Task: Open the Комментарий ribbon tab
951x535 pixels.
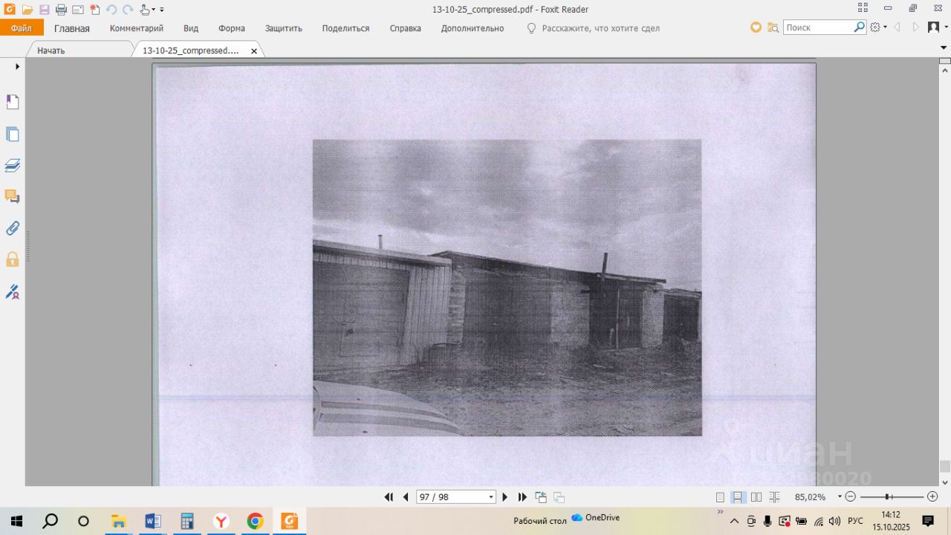Action: [137, 28]
